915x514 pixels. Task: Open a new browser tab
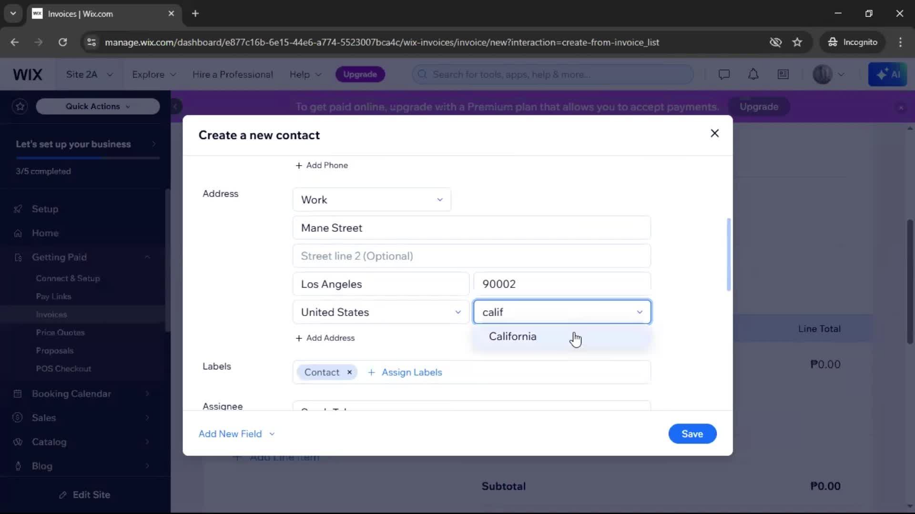(195, 13)
